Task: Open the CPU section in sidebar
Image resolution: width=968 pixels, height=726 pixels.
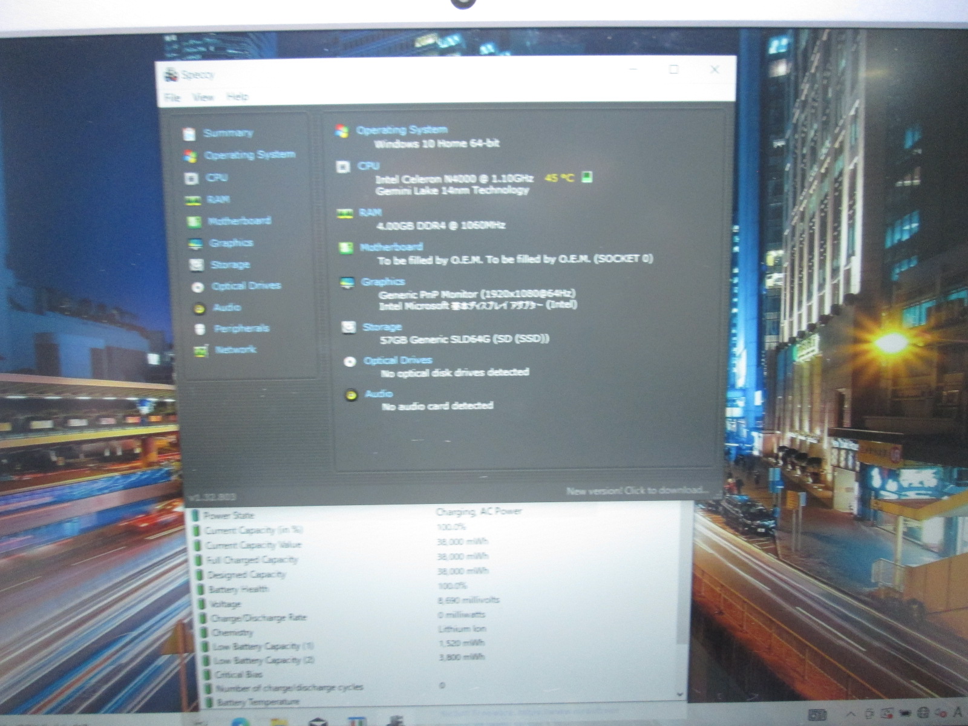Action: coord(217,178)
